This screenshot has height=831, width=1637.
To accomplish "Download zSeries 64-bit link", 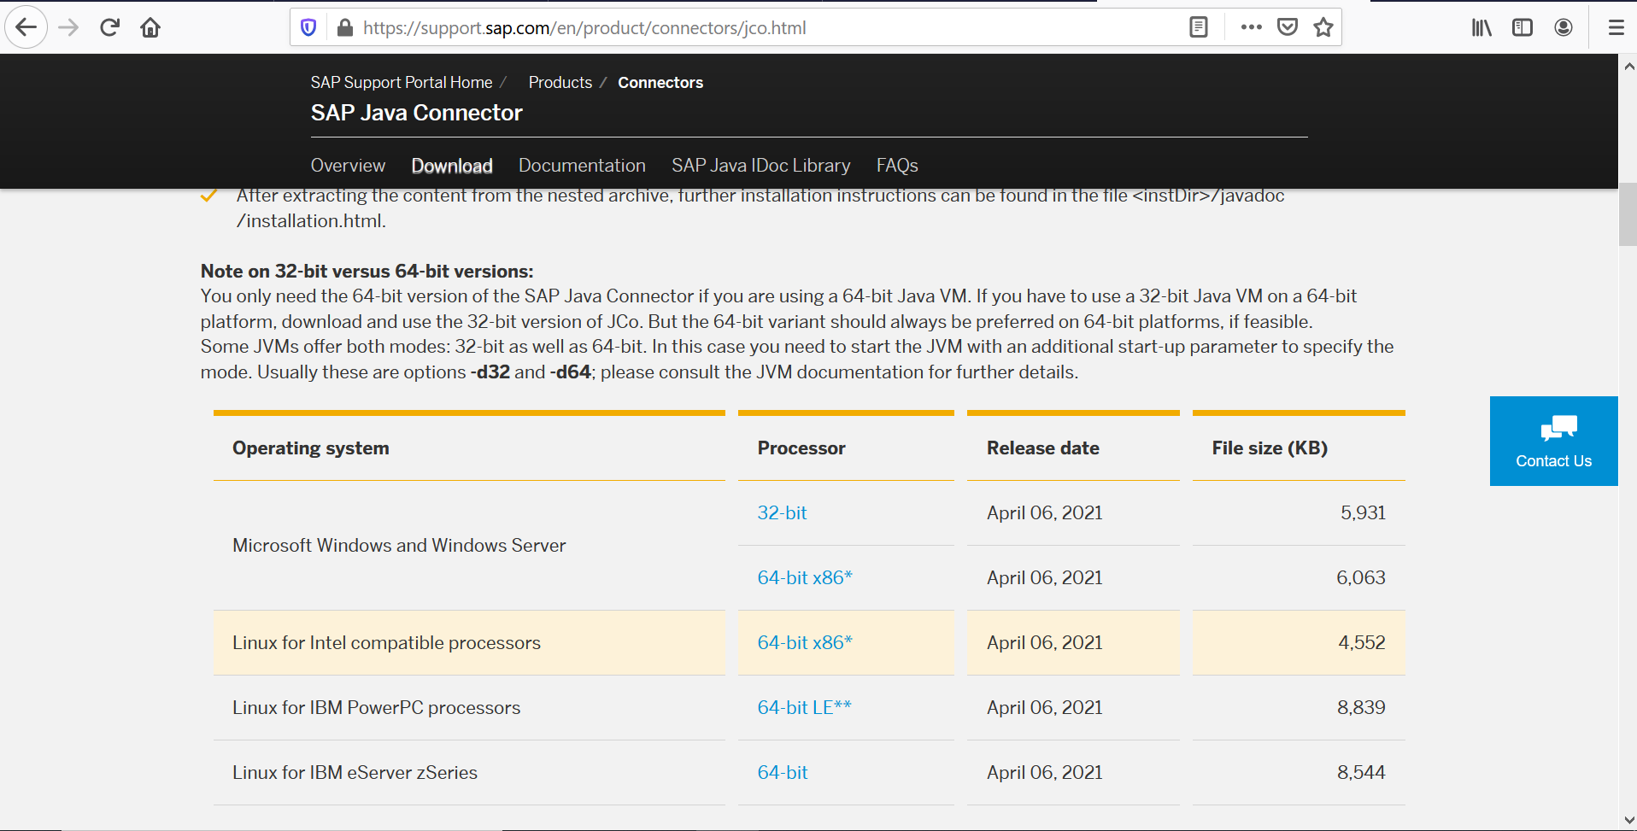I will [783, 772].
